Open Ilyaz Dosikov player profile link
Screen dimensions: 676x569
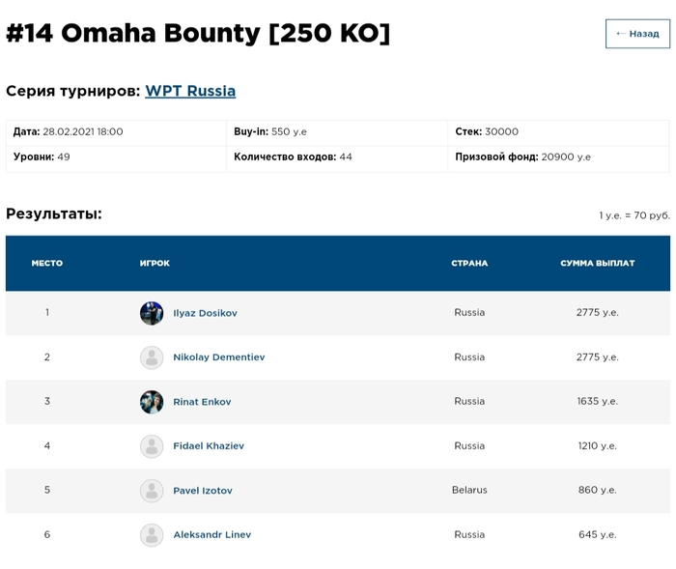coord(205,313)
